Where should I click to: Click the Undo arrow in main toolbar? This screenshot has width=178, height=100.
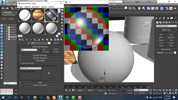tap(3, 8)
